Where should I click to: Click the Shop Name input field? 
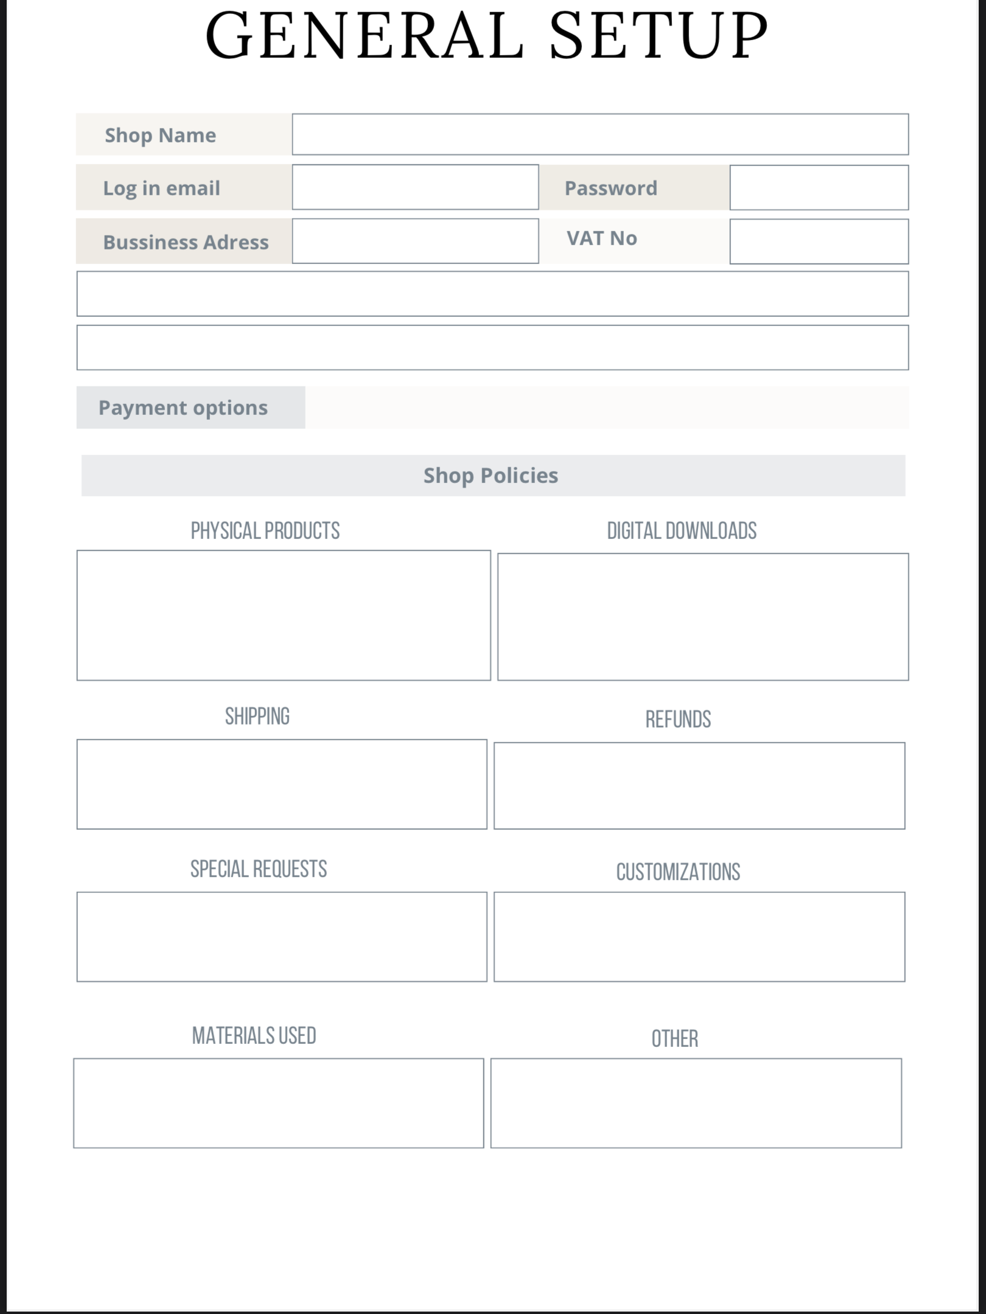[600, 134]
